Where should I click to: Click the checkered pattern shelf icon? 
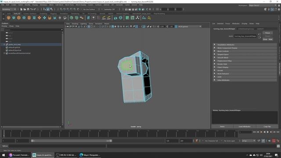click(133, 18)
